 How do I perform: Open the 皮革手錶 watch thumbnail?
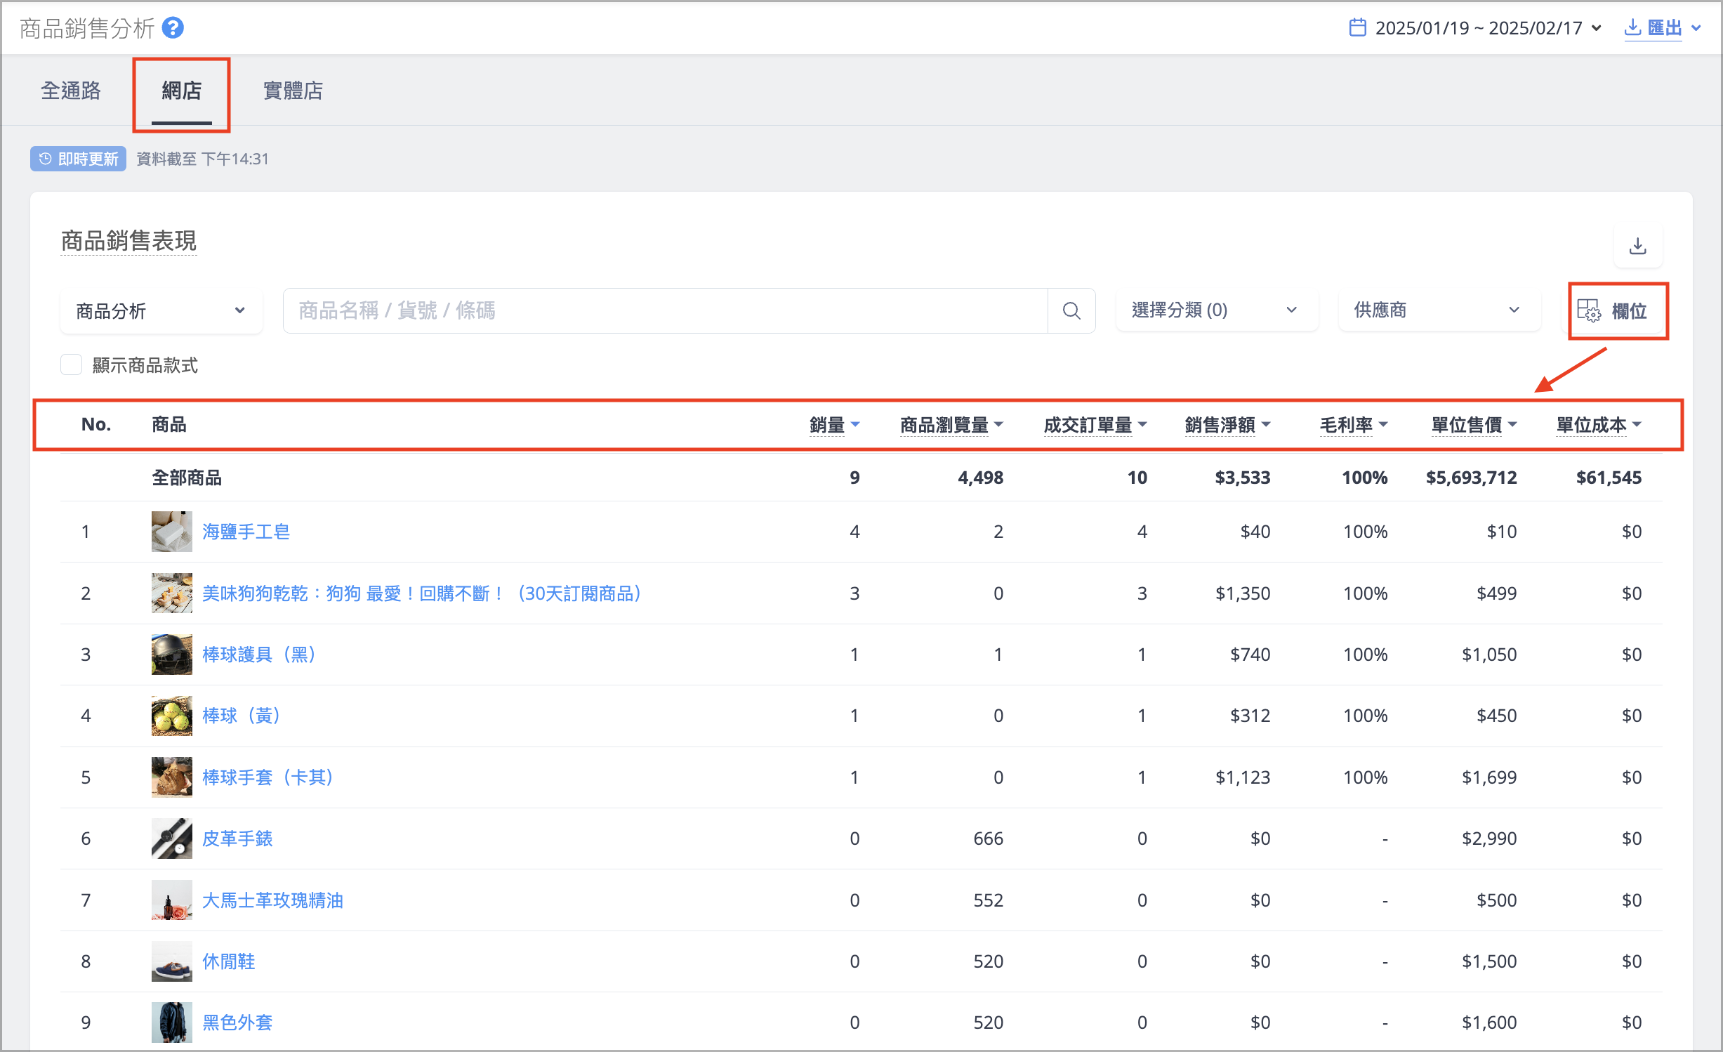(x=171, y=839)
